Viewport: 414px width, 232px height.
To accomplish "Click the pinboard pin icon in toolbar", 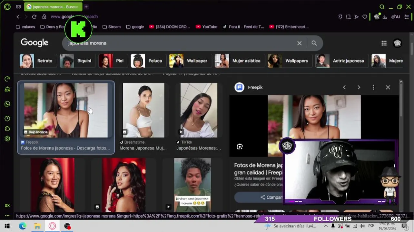I will point(340,17).
